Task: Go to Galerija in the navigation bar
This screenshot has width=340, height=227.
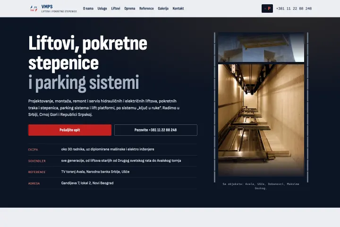Action: 163,9
